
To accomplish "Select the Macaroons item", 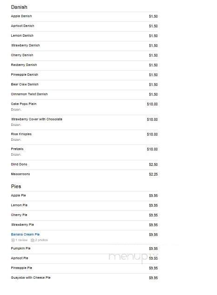I will [x=20, y=174].
